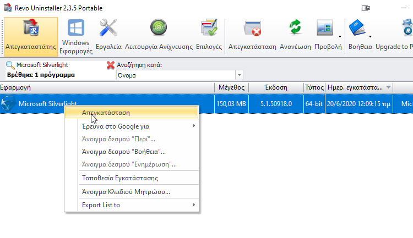
Task: Sort by Μέγεθος column header
Action: [x=231, y=87]
